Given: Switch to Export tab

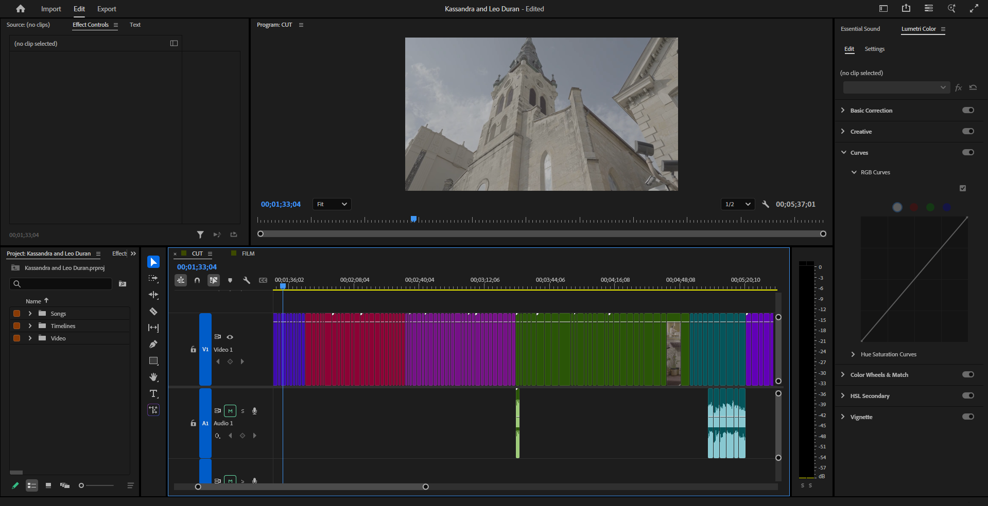Looking at the screenshot, I should tap(107, 9).
